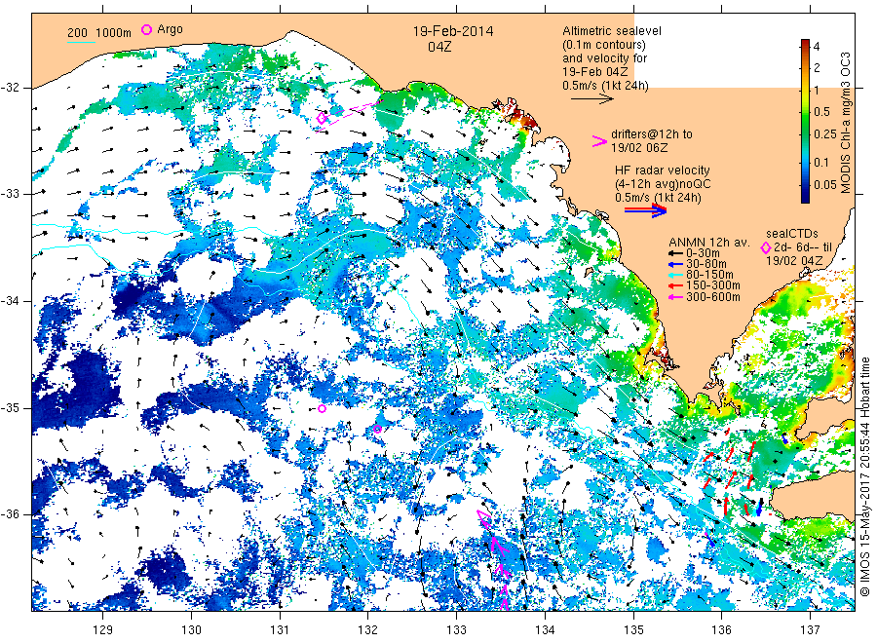This screenshot has height=643, width=877.
Task: Click the 135 longitude axis label
Action: click(633, 630)
